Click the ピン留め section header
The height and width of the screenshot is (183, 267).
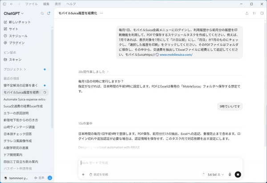[x=10, y=53]
